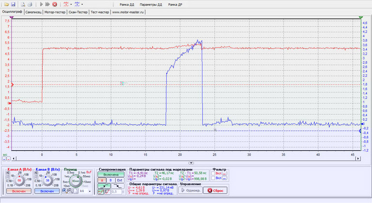Save the recording with the floppy disk icon
Image resolution: width=372 pixels, height=203 pixels.
[x=13, y=4]
